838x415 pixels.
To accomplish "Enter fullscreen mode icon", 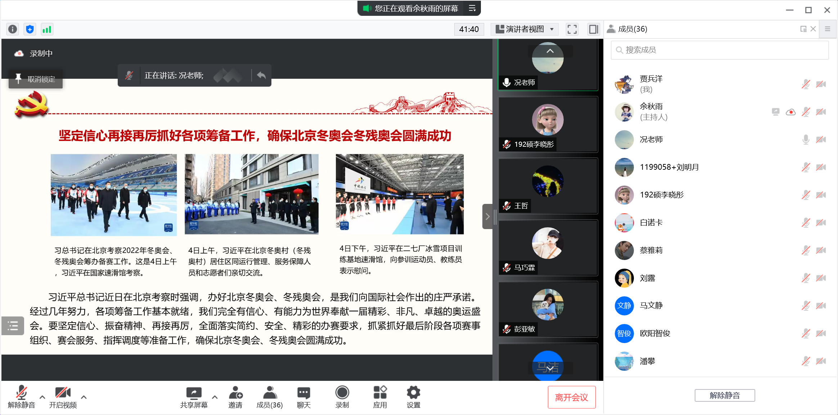I will pos(572,29).
